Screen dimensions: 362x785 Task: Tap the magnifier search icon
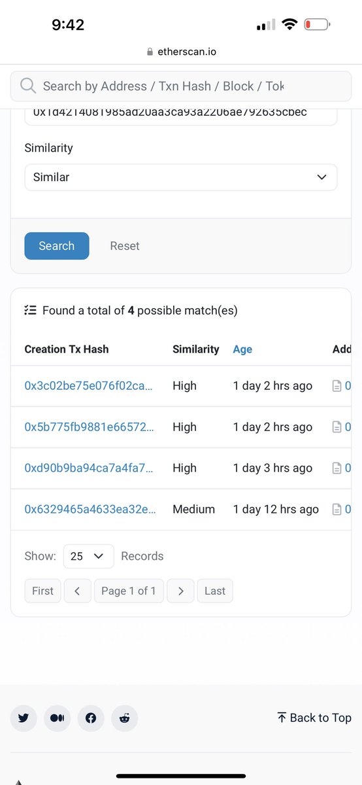pos(28,86)
